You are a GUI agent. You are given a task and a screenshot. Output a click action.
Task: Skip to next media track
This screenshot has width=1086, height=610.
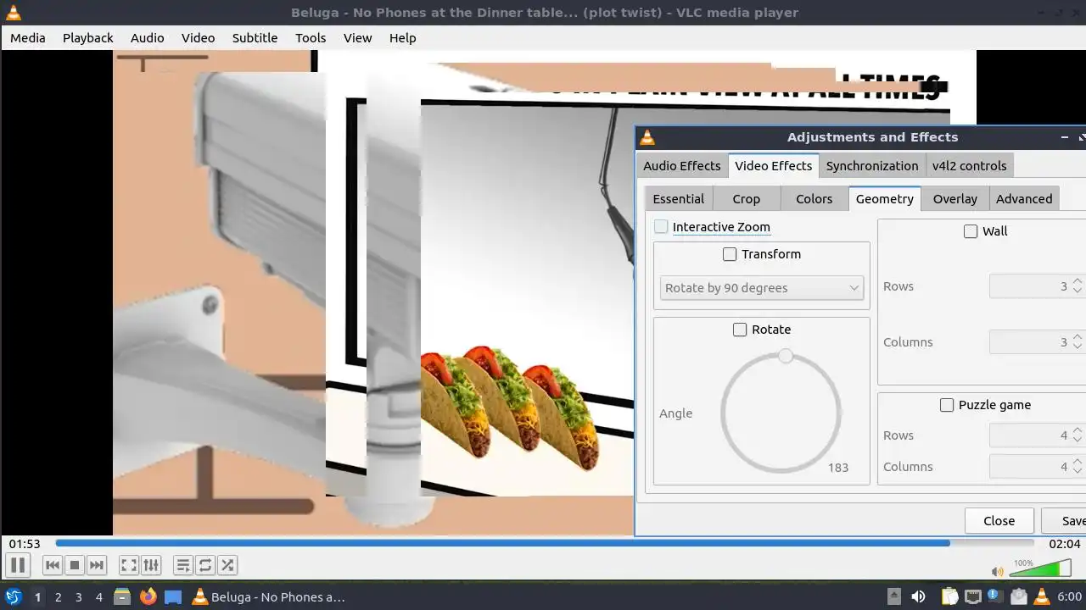(x=97, y=565)
